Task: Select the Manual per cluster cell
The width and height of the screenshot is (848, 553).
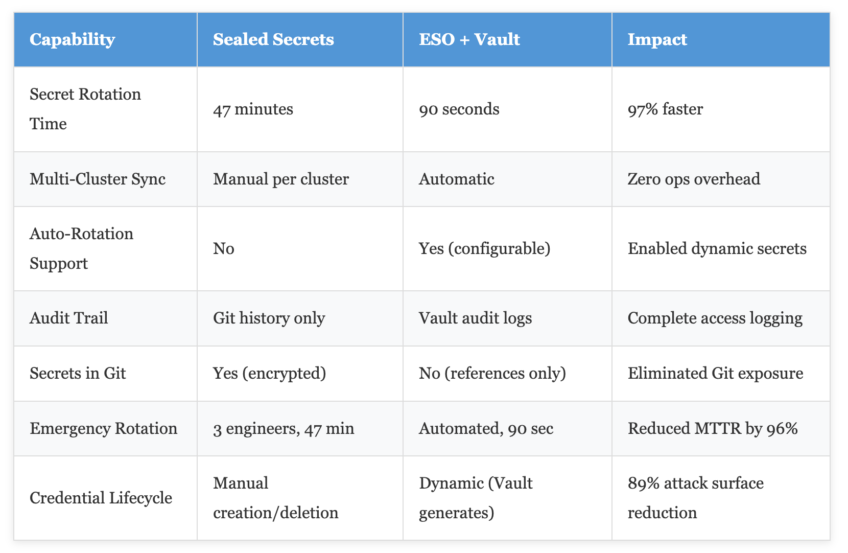Action: click(300, 179)
